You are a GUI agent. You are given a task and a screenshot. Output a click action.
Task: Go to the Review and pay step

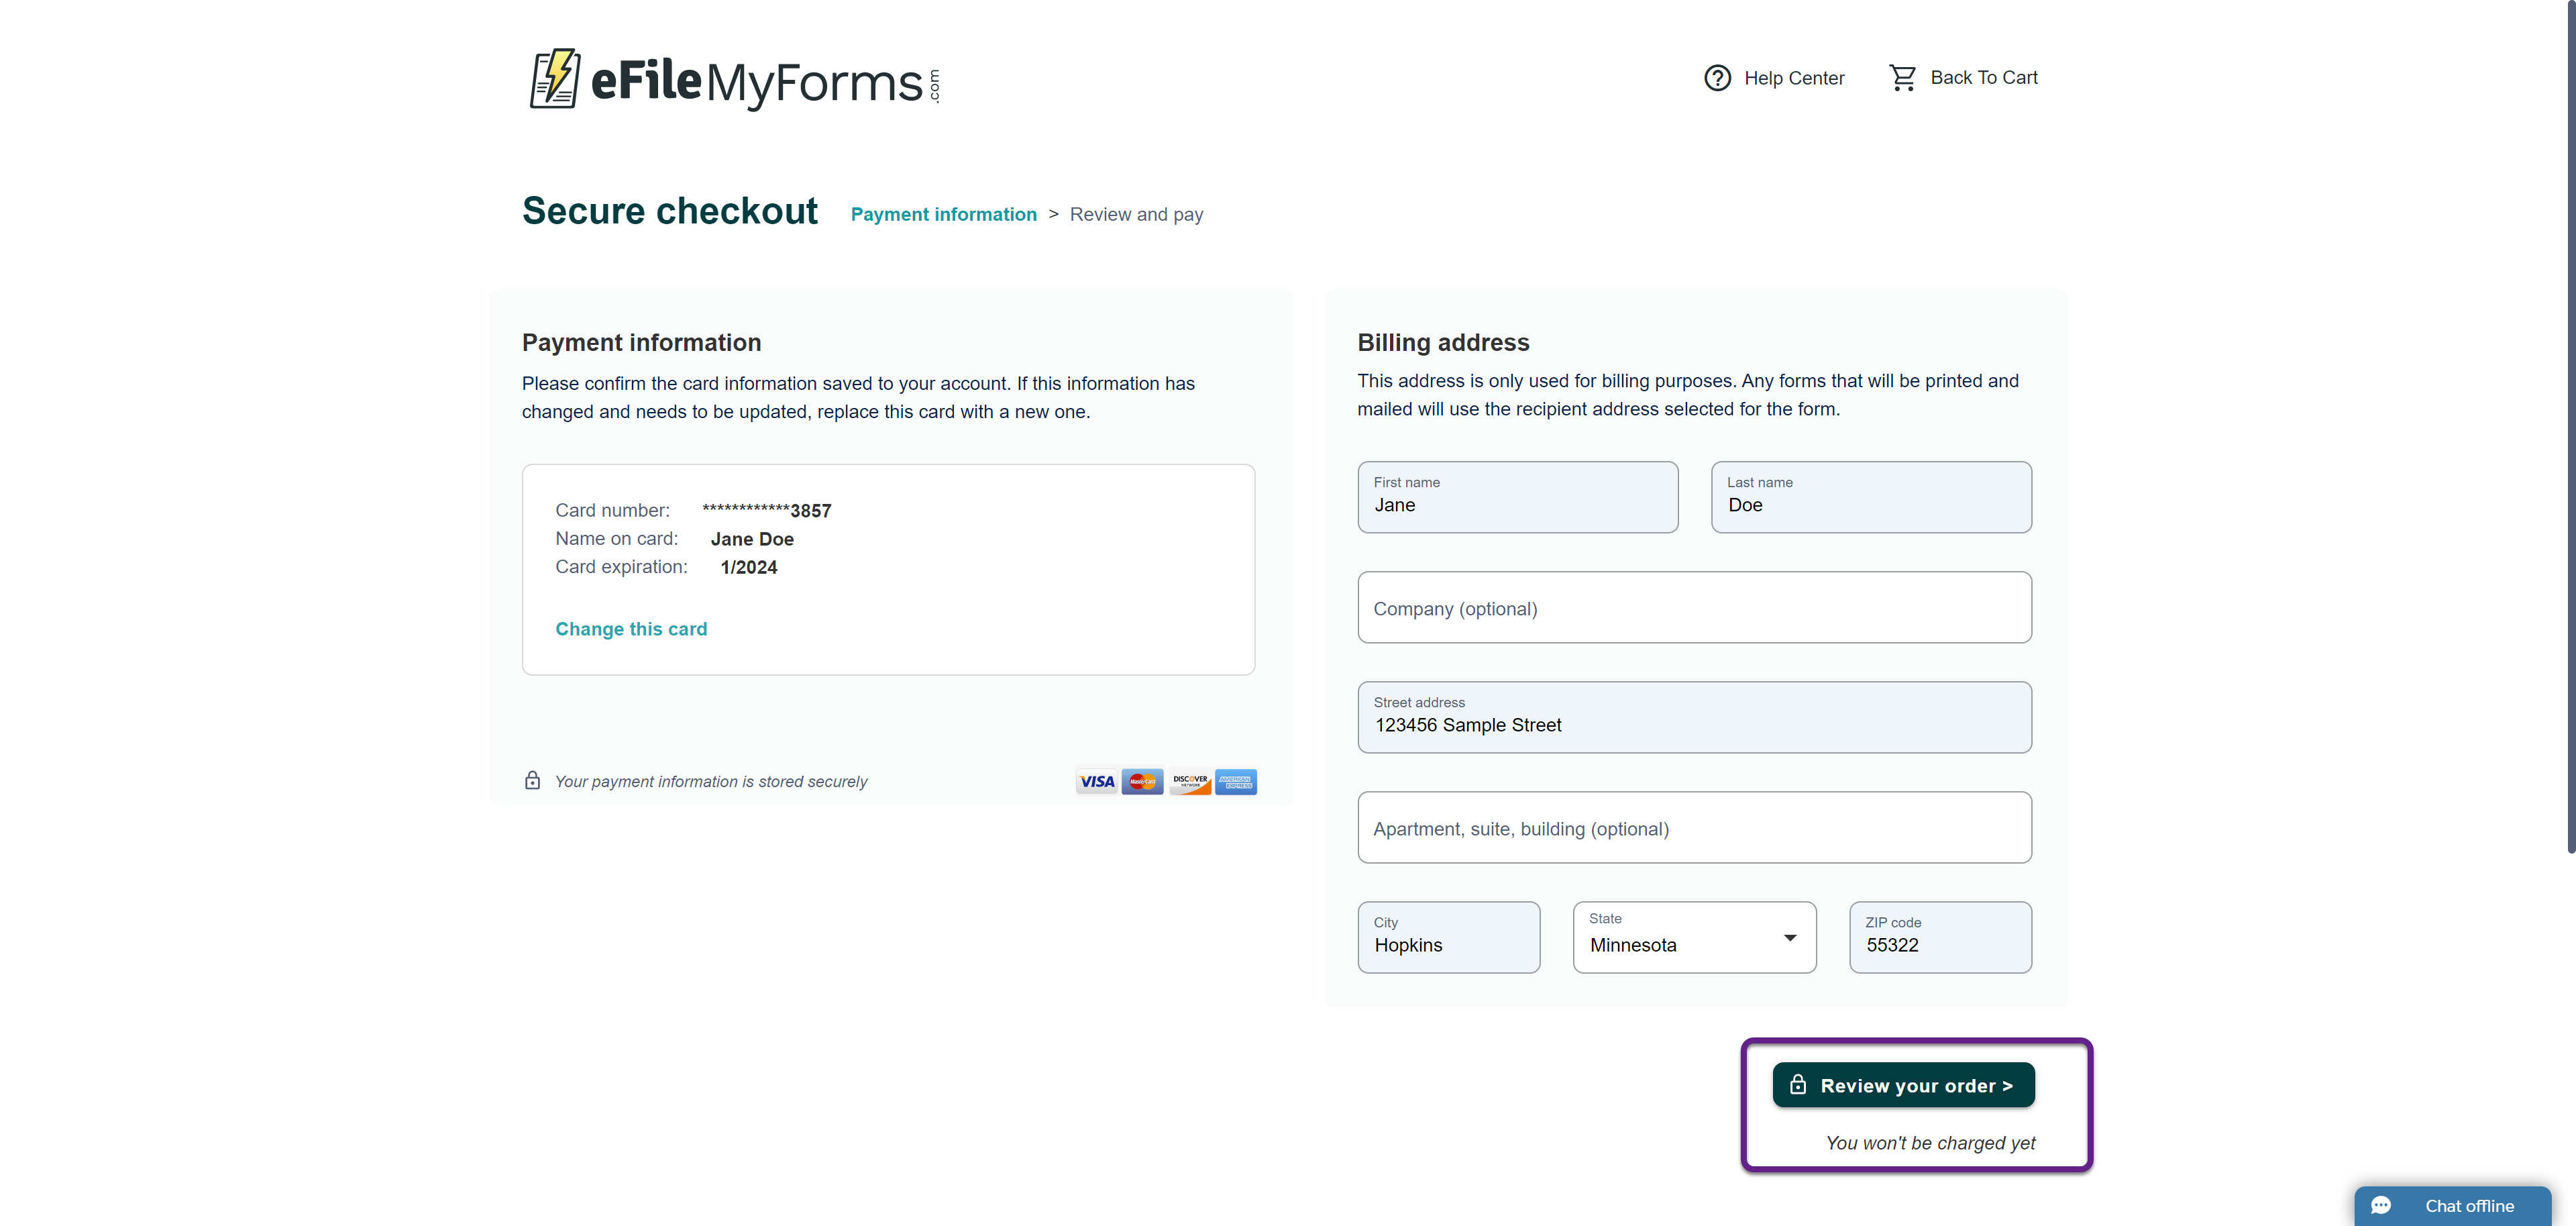pyautogui.click(x=1136, y=215)
